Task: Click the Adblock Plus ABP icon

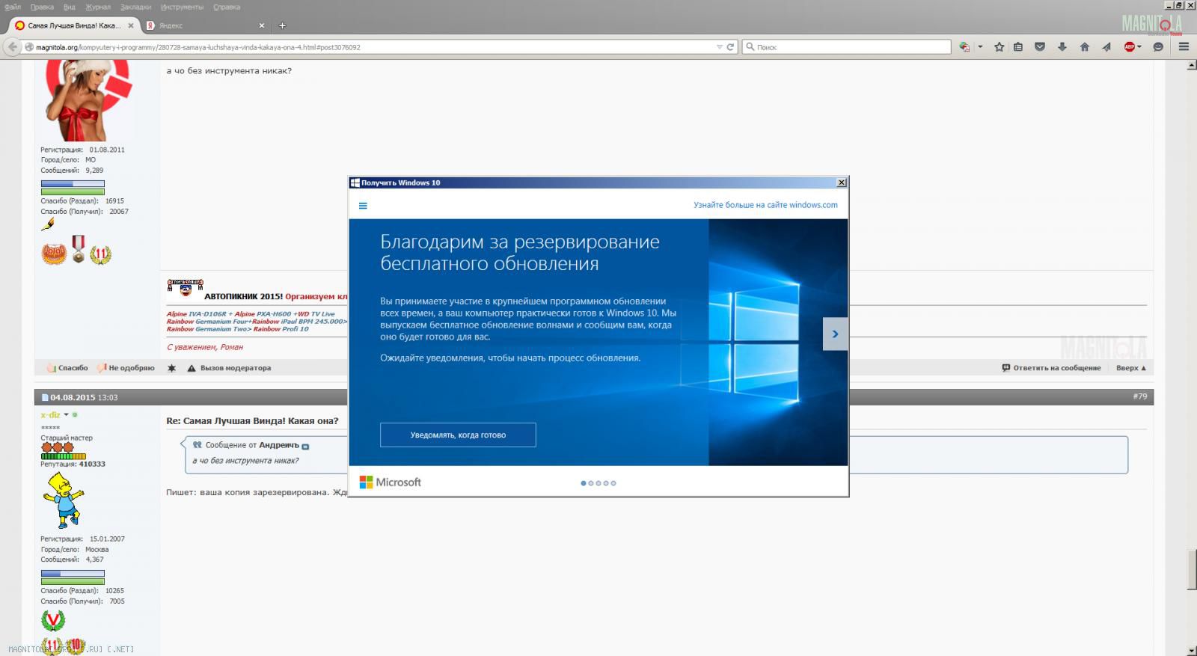Action: coord(1130,47)
